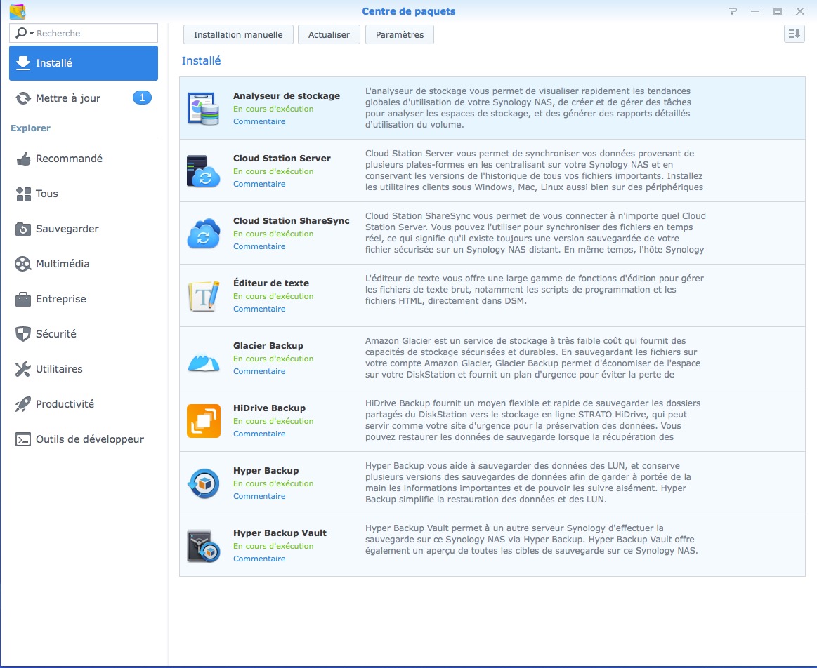This screenshot has width=817, height=668.
Task: Open the Cloud Station Server icon
Action: 203,171
